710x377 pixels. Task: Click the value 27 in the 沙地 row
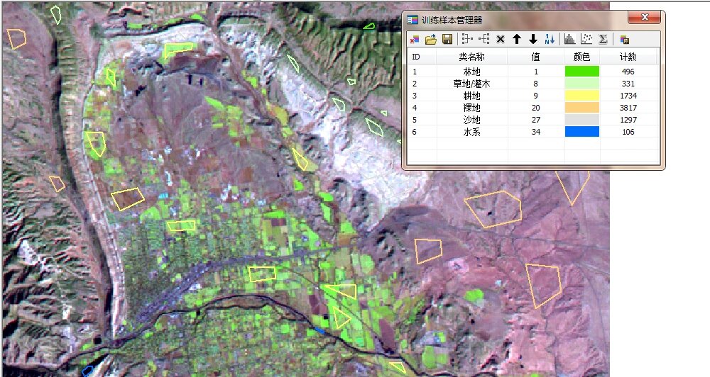point(535,120)
